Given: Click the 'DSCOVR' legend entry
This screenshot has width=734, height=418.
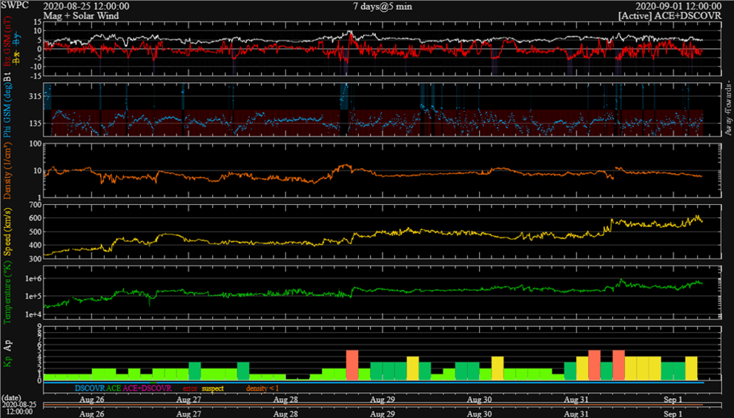Looking at the screenshot, I should click(90, 388).
